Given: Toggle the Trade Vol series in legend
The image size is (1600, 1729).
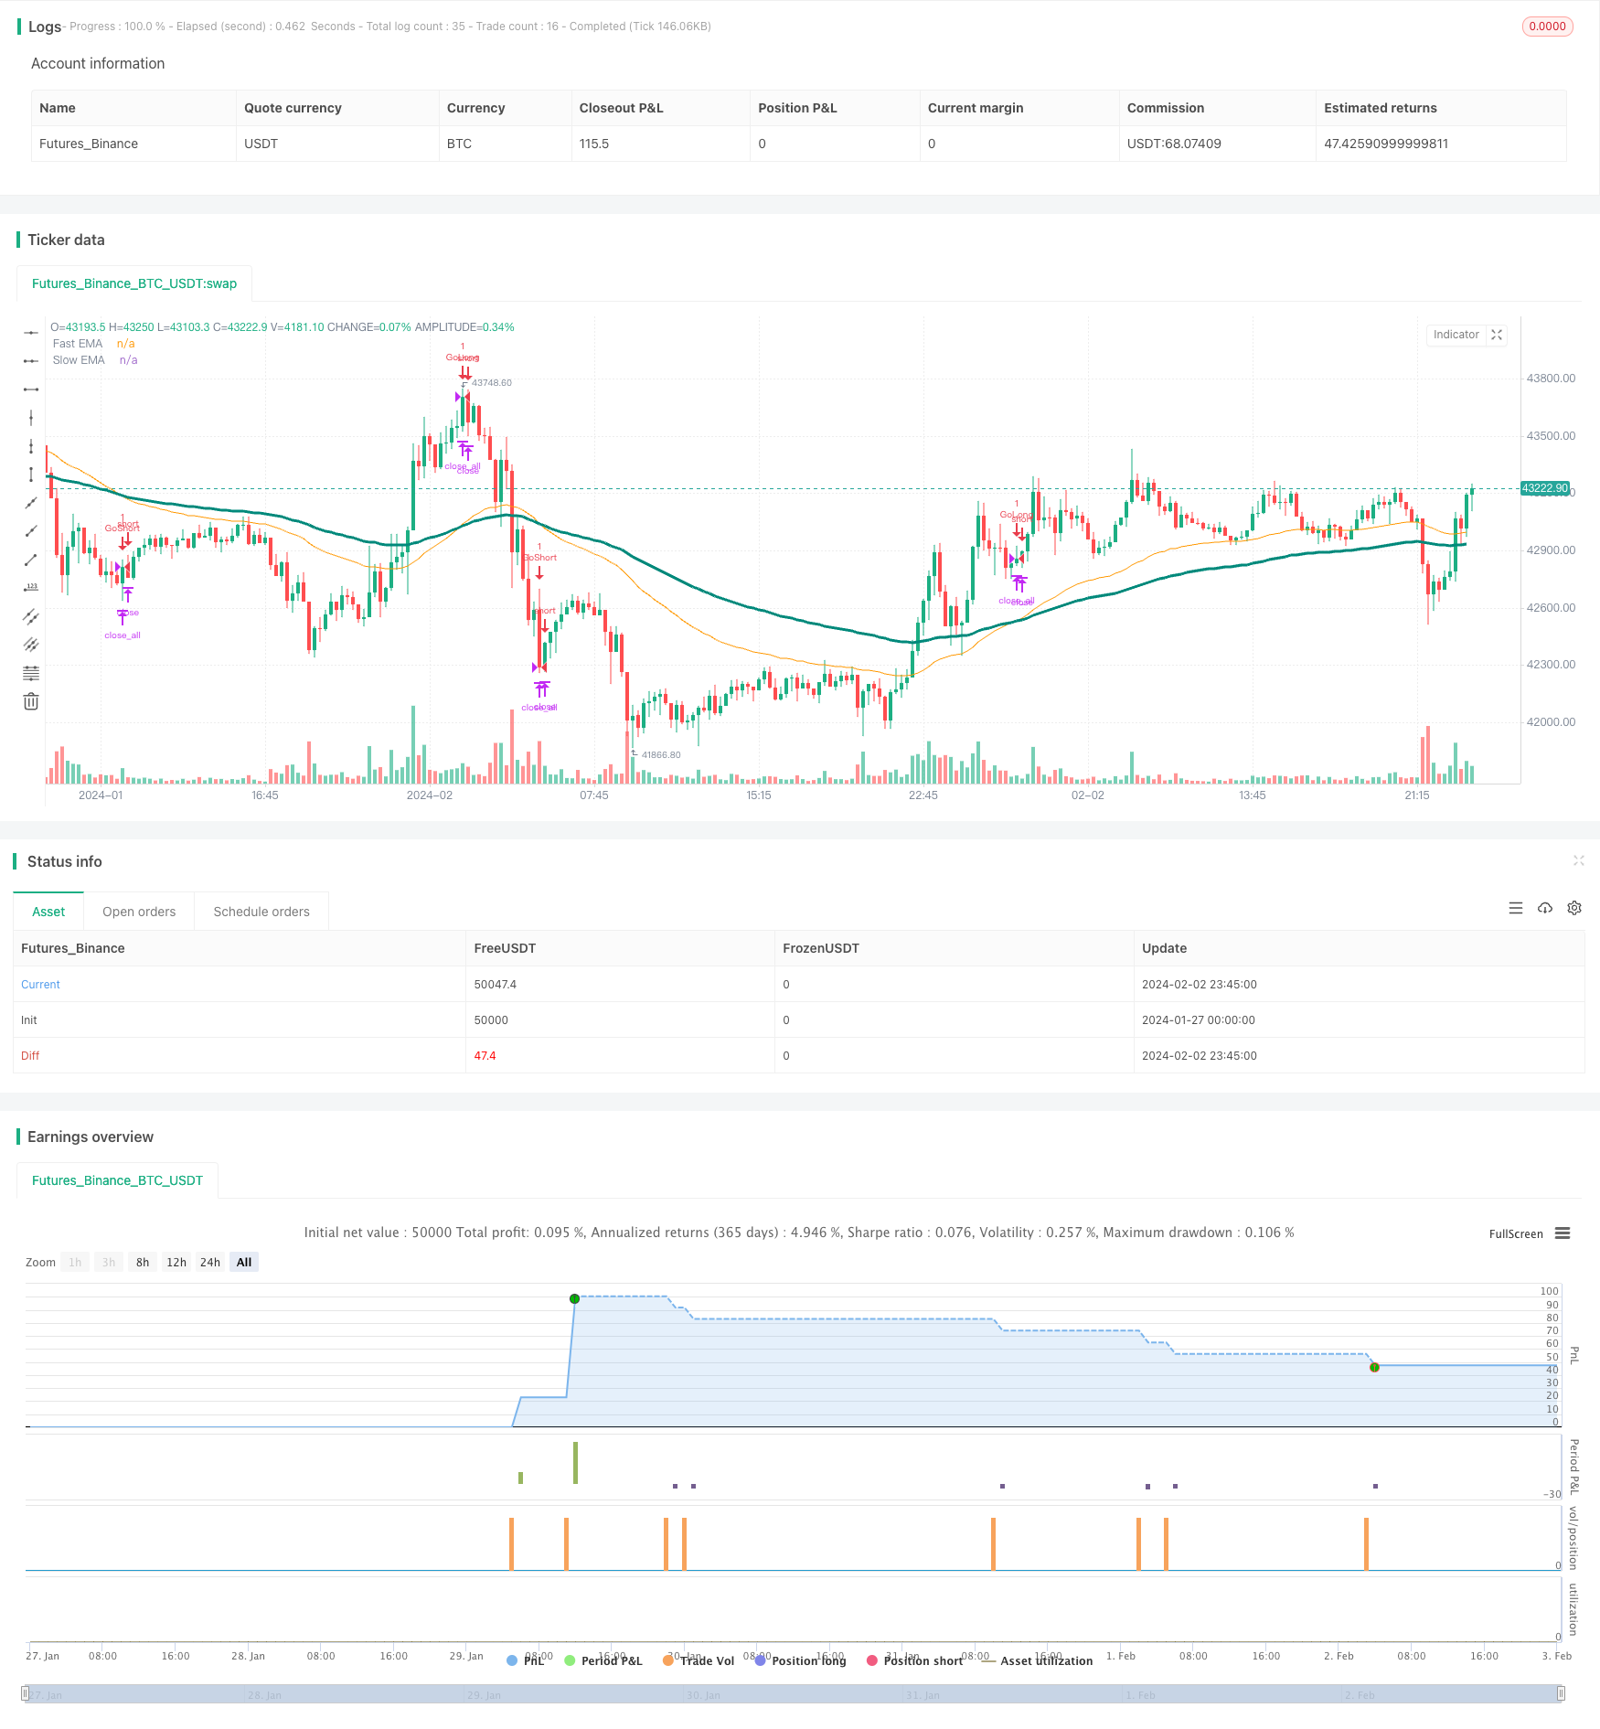Looking at the screenshot, I should pos(699,1660).
